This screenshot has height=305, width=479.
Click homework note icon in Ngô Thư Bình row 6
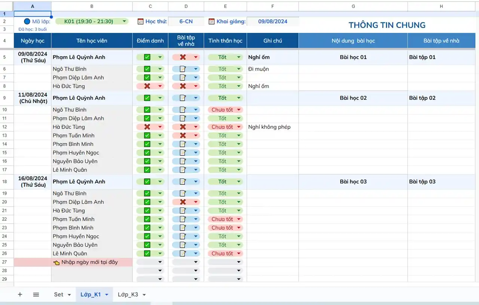click(x=183, y=69)
